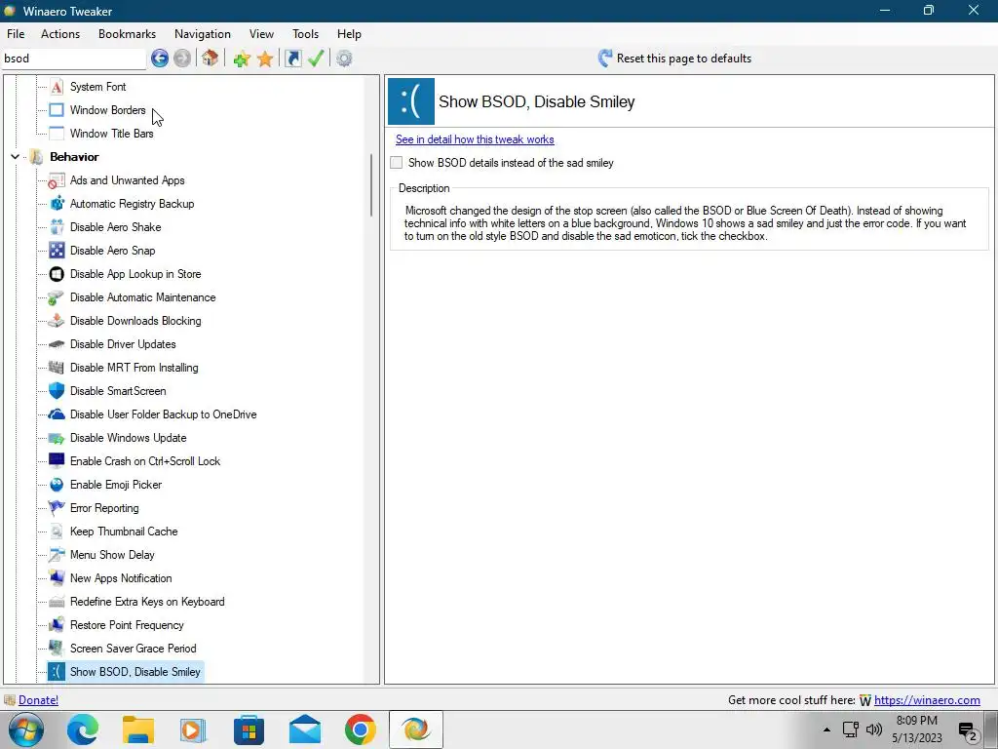This screenshot has width=998, height=749.
Task: Select Disable Downloads Blocking
Action: [135, 321]
